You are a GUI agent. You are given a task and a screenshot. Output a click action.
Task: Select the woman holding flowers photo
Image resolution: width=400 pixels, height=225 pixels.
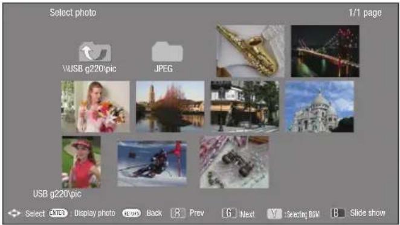pos(95,107)
